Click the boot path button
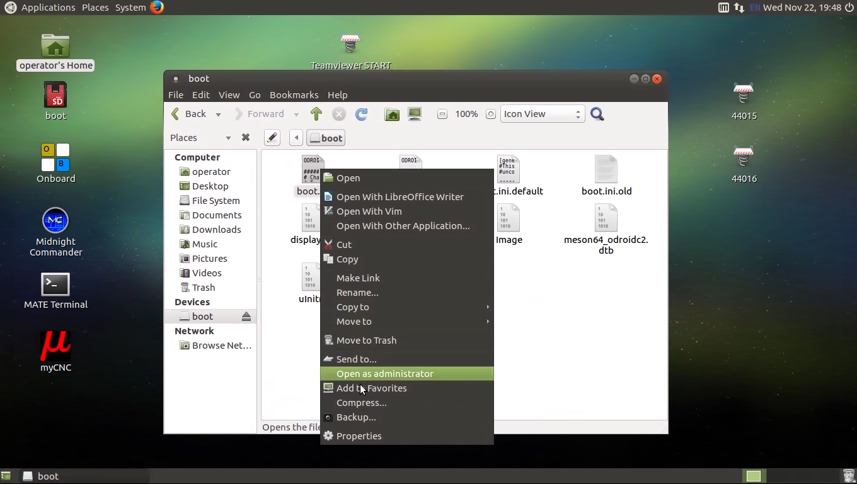 click(x=326, y=138)
